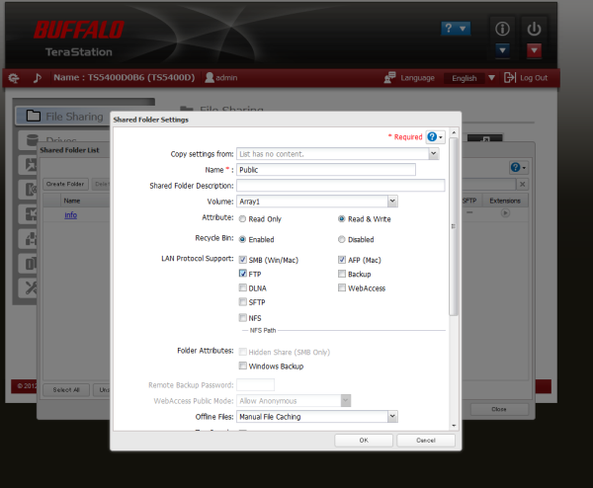The height and width of the screenshot is (488, 593).
Task: Click the information icon in the header
Action: (502, 28)
